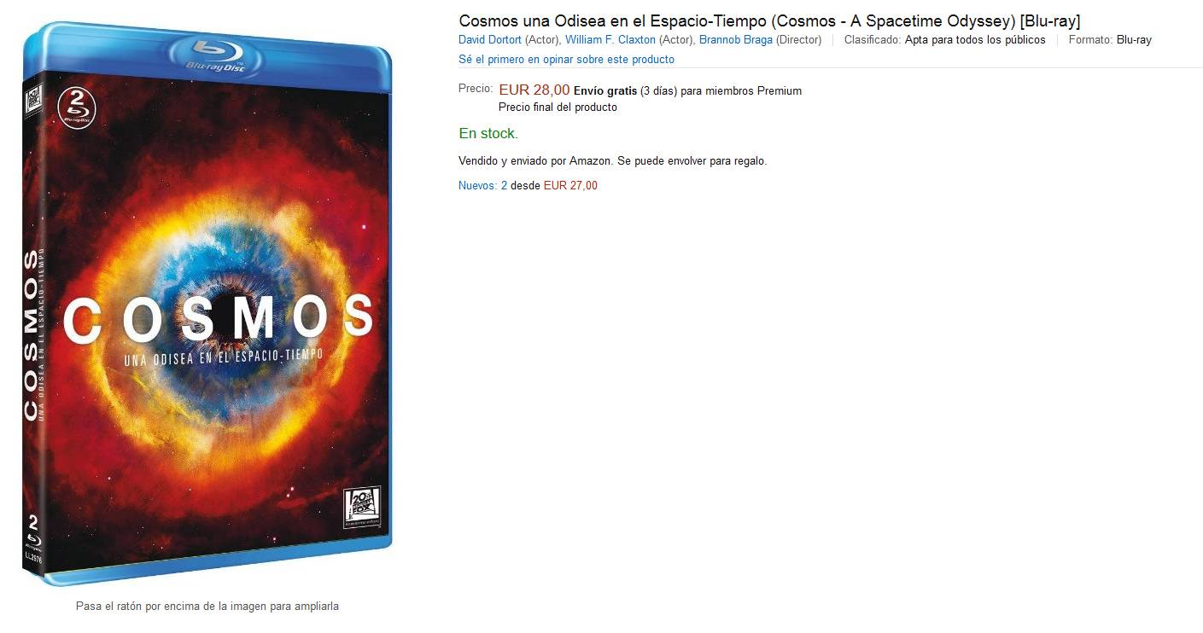1203x633 pixels.
Task: Open William F. Claxton actor link
Action: tap(610, 40)
